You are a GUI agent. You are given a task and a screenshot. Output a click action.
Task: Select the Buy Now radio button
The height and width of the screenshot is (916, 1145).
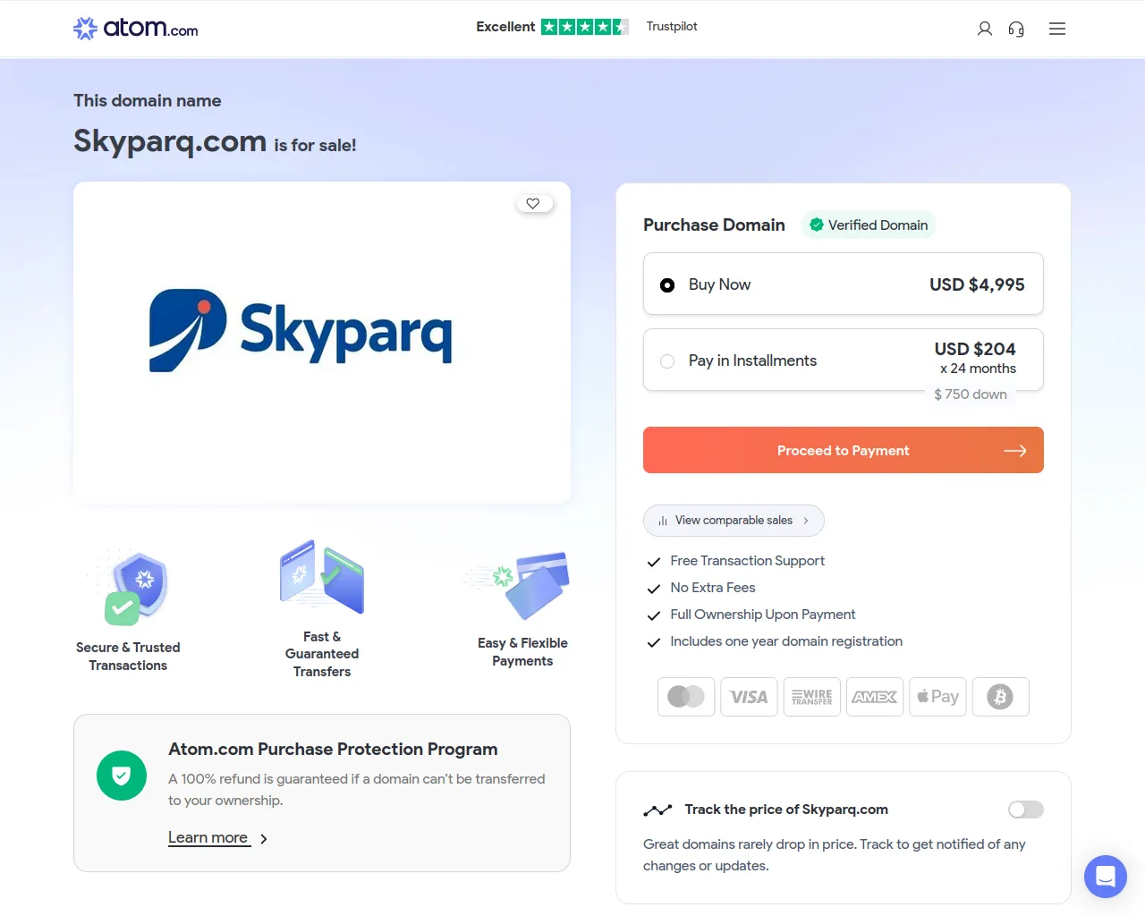pos(667,284)
